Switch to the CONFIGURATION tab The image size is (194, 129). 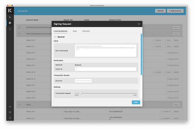tap(61, 31)
